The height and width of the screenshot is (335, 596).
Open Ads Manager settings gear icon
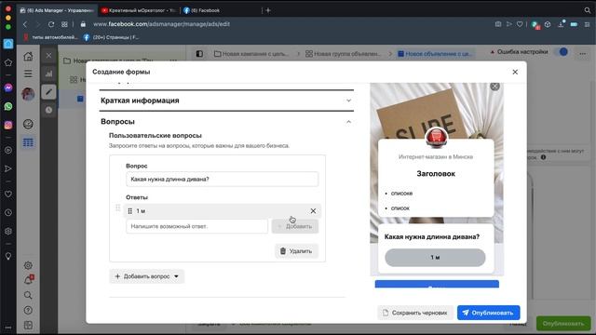[x=28, y=265]
